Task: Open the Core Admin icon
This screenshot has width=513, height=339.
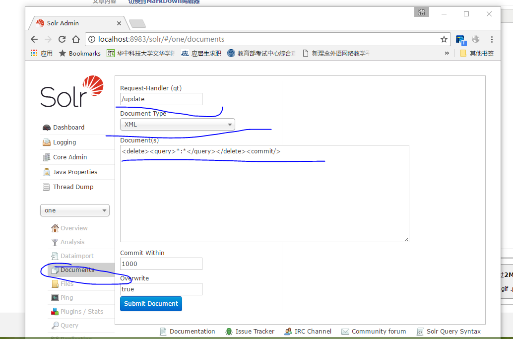Action: click(47, 157)
